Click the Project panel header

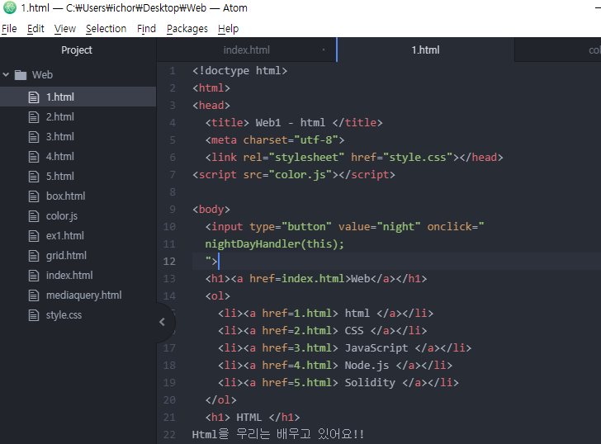coord(77,50)
